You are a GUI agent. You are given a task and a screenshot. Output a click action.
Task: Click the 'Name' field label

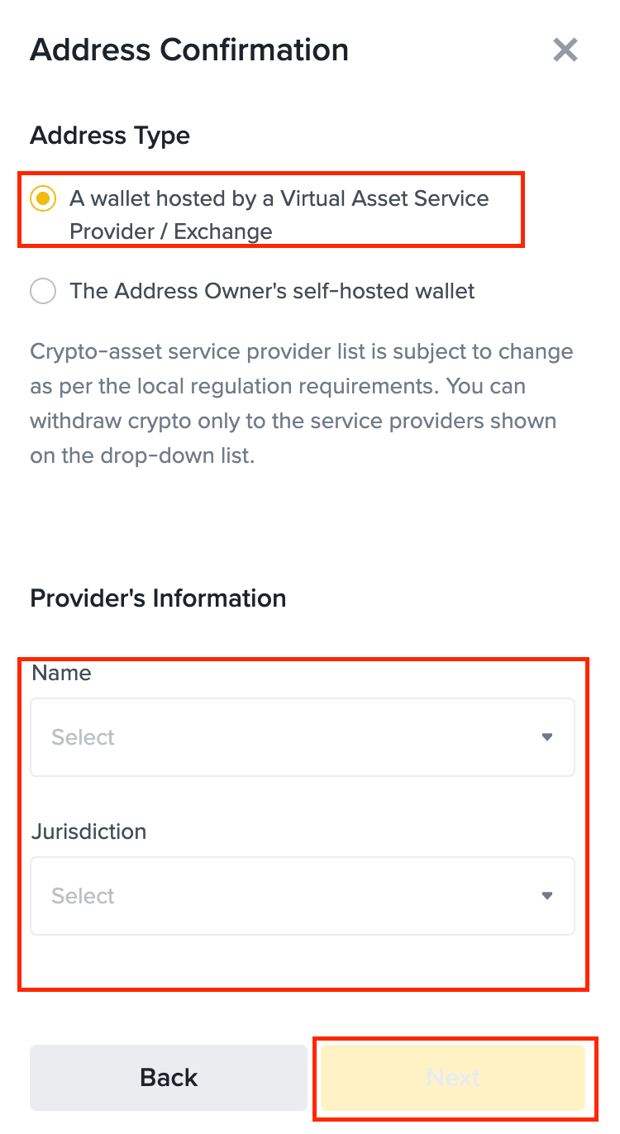(61, 674)
